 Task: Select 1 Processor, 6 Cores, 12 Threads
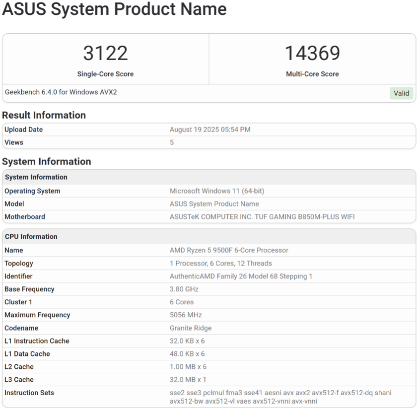click(x=221, y=263)
